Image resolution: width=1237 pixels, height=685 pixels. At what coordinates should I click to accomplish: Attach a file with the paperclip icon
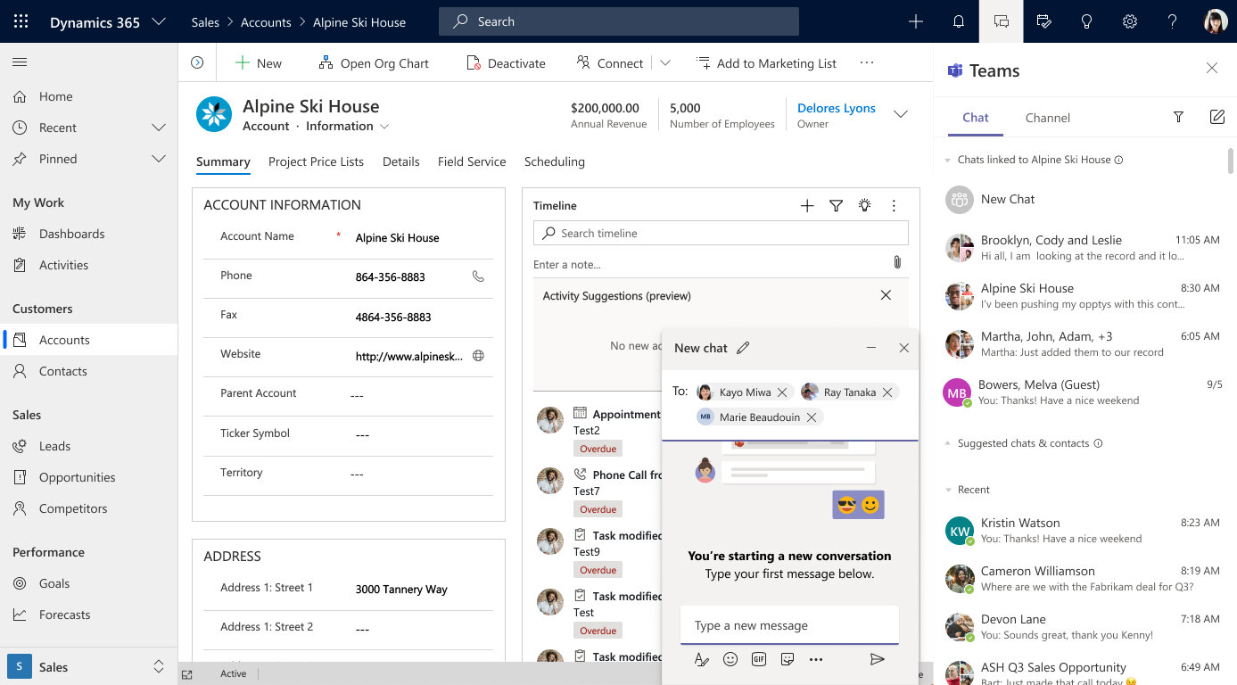point(897,262)
